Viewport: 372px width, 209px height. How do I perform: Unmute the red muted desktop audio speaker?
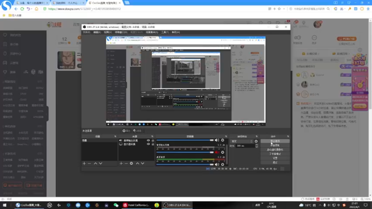click(217, 152)
